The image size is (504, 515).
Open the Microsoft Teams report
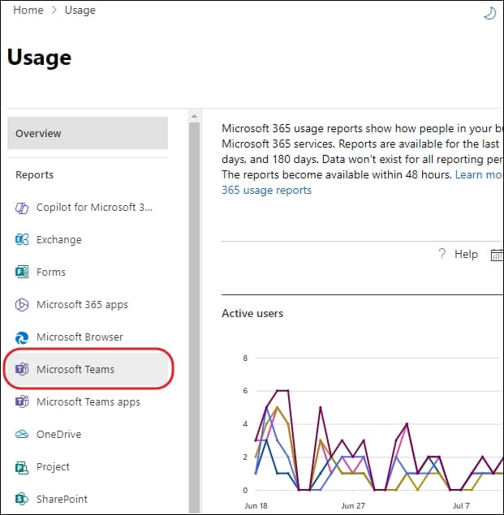tap(88, 369)
